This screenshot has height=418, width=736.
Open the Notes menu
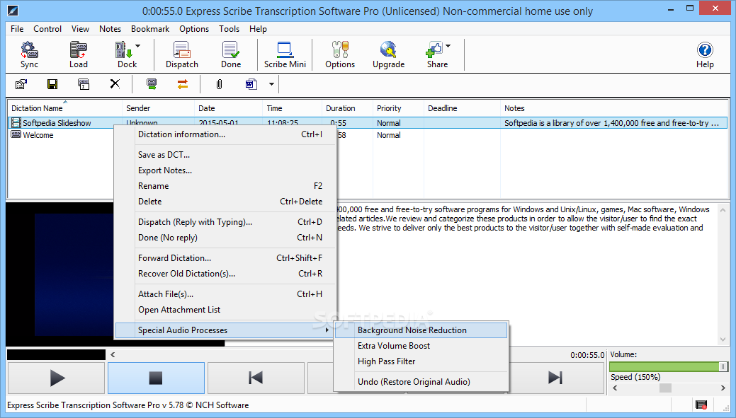point(110,29)
